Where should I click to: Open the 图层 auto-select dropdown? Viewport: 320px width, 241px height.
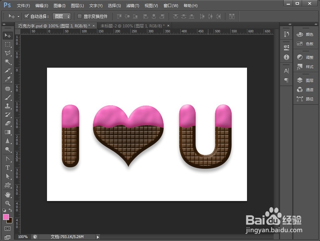tap(62, 16)
